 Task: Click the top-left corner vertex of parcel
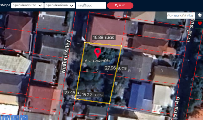85,43
